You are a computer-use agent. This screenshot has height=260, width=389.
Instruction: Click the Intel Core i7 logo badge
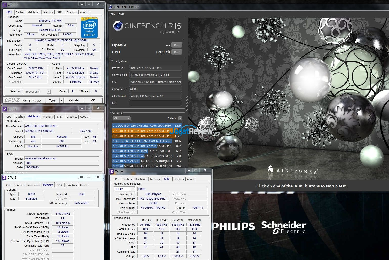[x=89, y=28]
